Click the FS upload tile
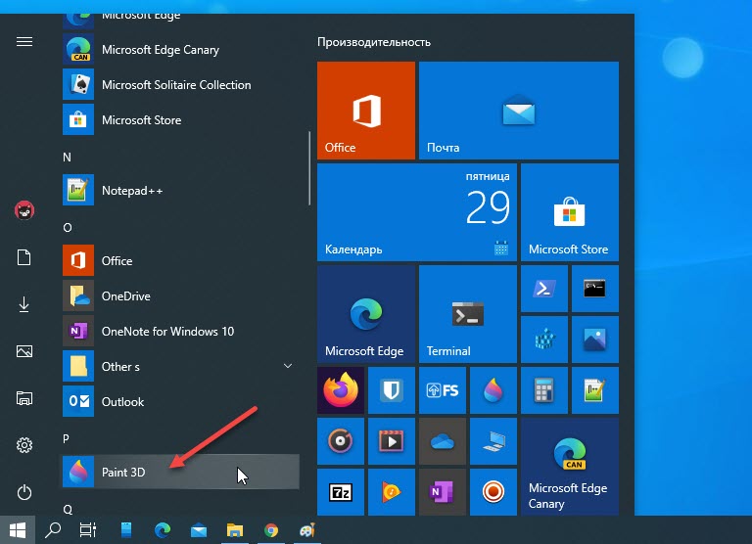Image resolution: width=752 pixels, height=544 pixels. point(443,390)
